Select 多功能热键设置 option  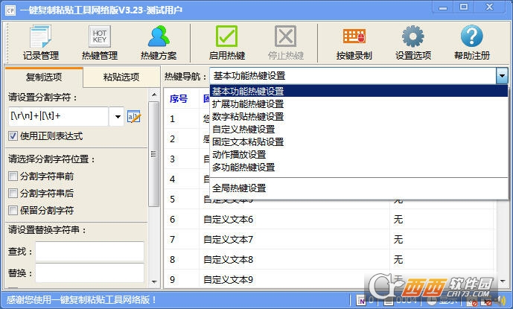359,168
